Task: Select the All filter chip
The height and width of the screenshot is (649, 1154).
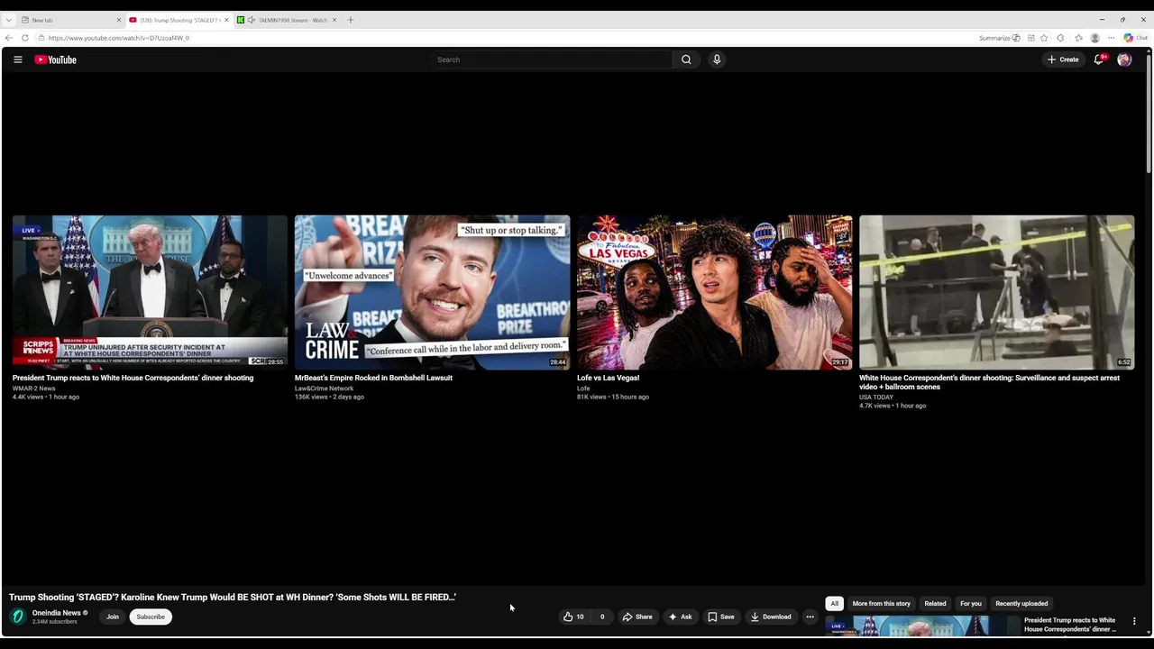Action: tap(834, 604)
